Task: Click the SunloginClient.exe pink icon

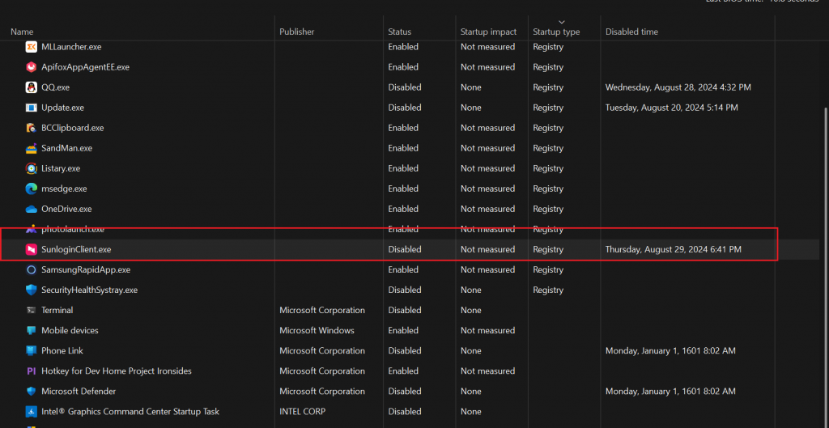Action: tap(32, 249)
